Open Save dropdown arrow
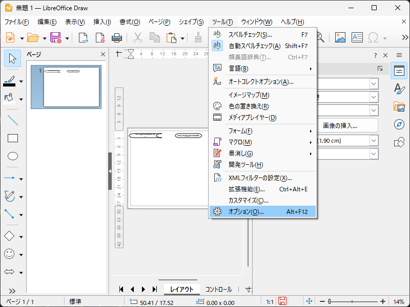This screenshot has width=410, height=307. coord(67,38)
